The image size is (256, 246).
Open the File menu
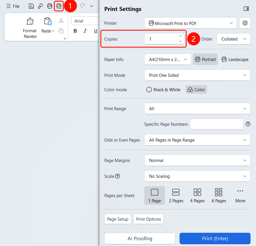(13, 6)
